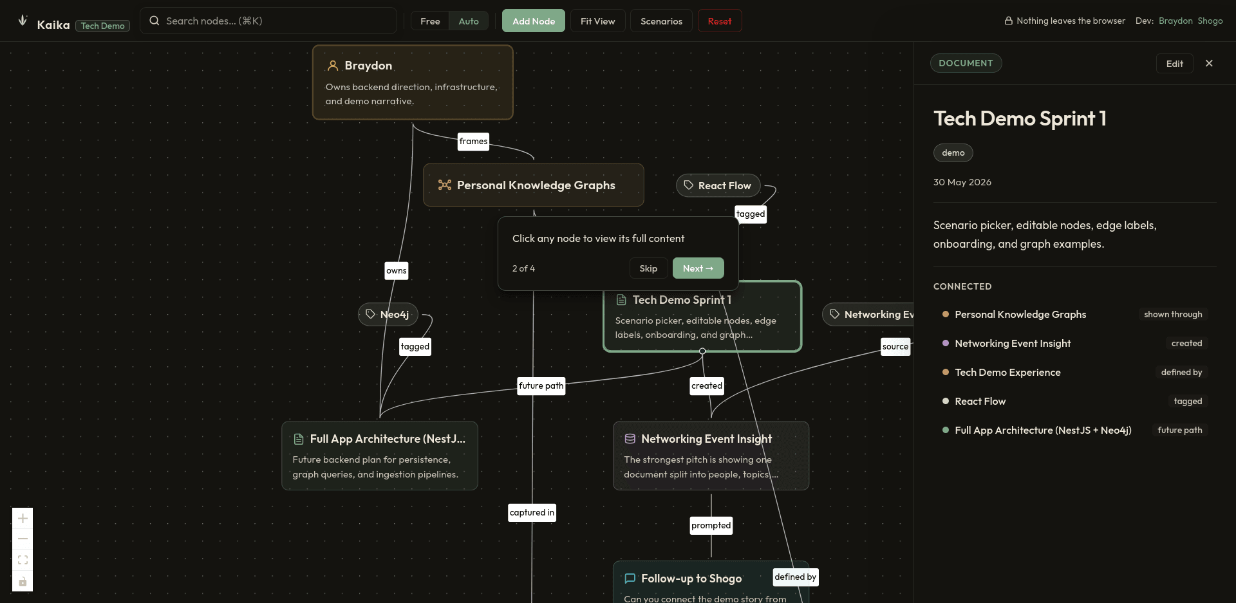Click the Reset button
Image resolution: width=1236 pixels, height=603 pixels.
tap(720, 21)
